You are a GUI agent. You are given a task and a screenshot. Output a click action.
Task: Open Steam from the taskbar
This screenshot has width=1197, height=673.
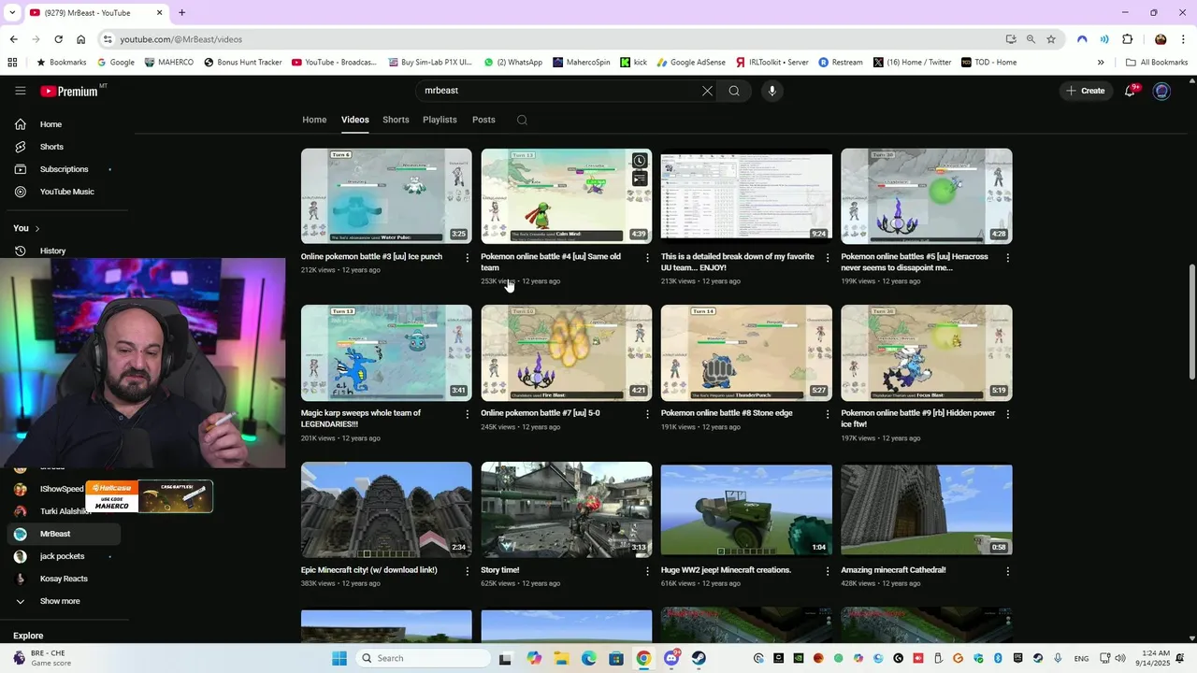click(x=699, y=658)
